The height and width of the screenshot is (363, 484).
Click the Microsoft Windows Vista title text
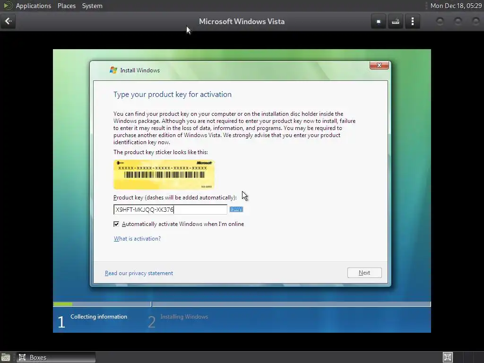[x=242, y=22]
